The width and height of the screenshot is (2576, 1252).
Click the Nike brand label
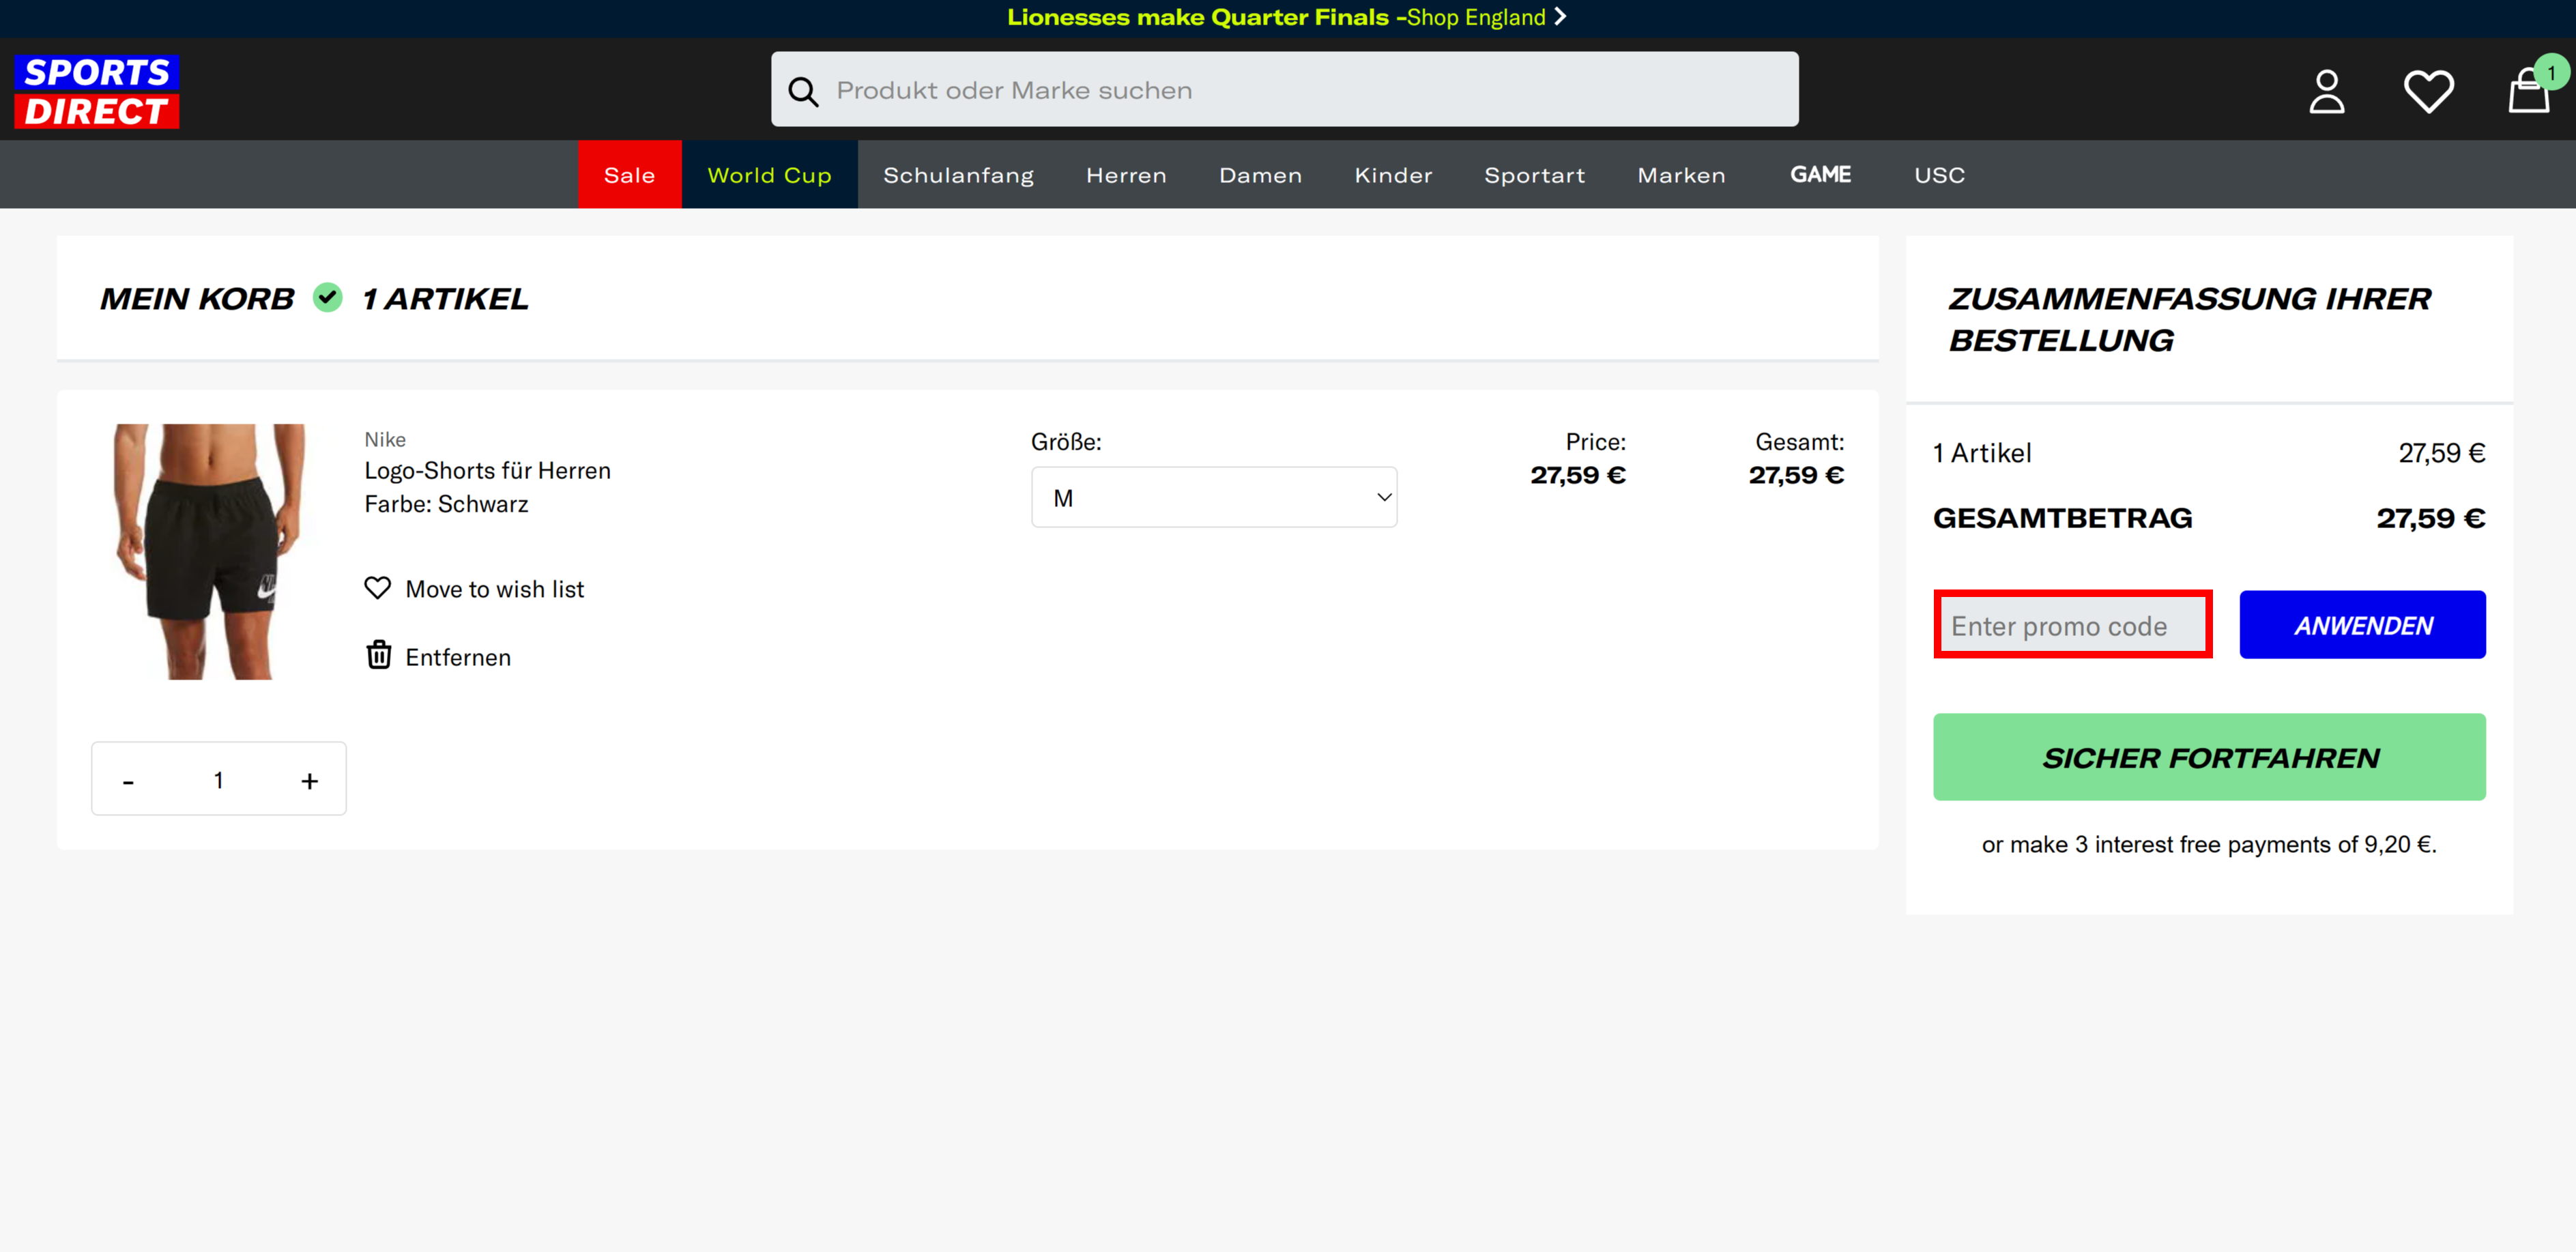385,439
